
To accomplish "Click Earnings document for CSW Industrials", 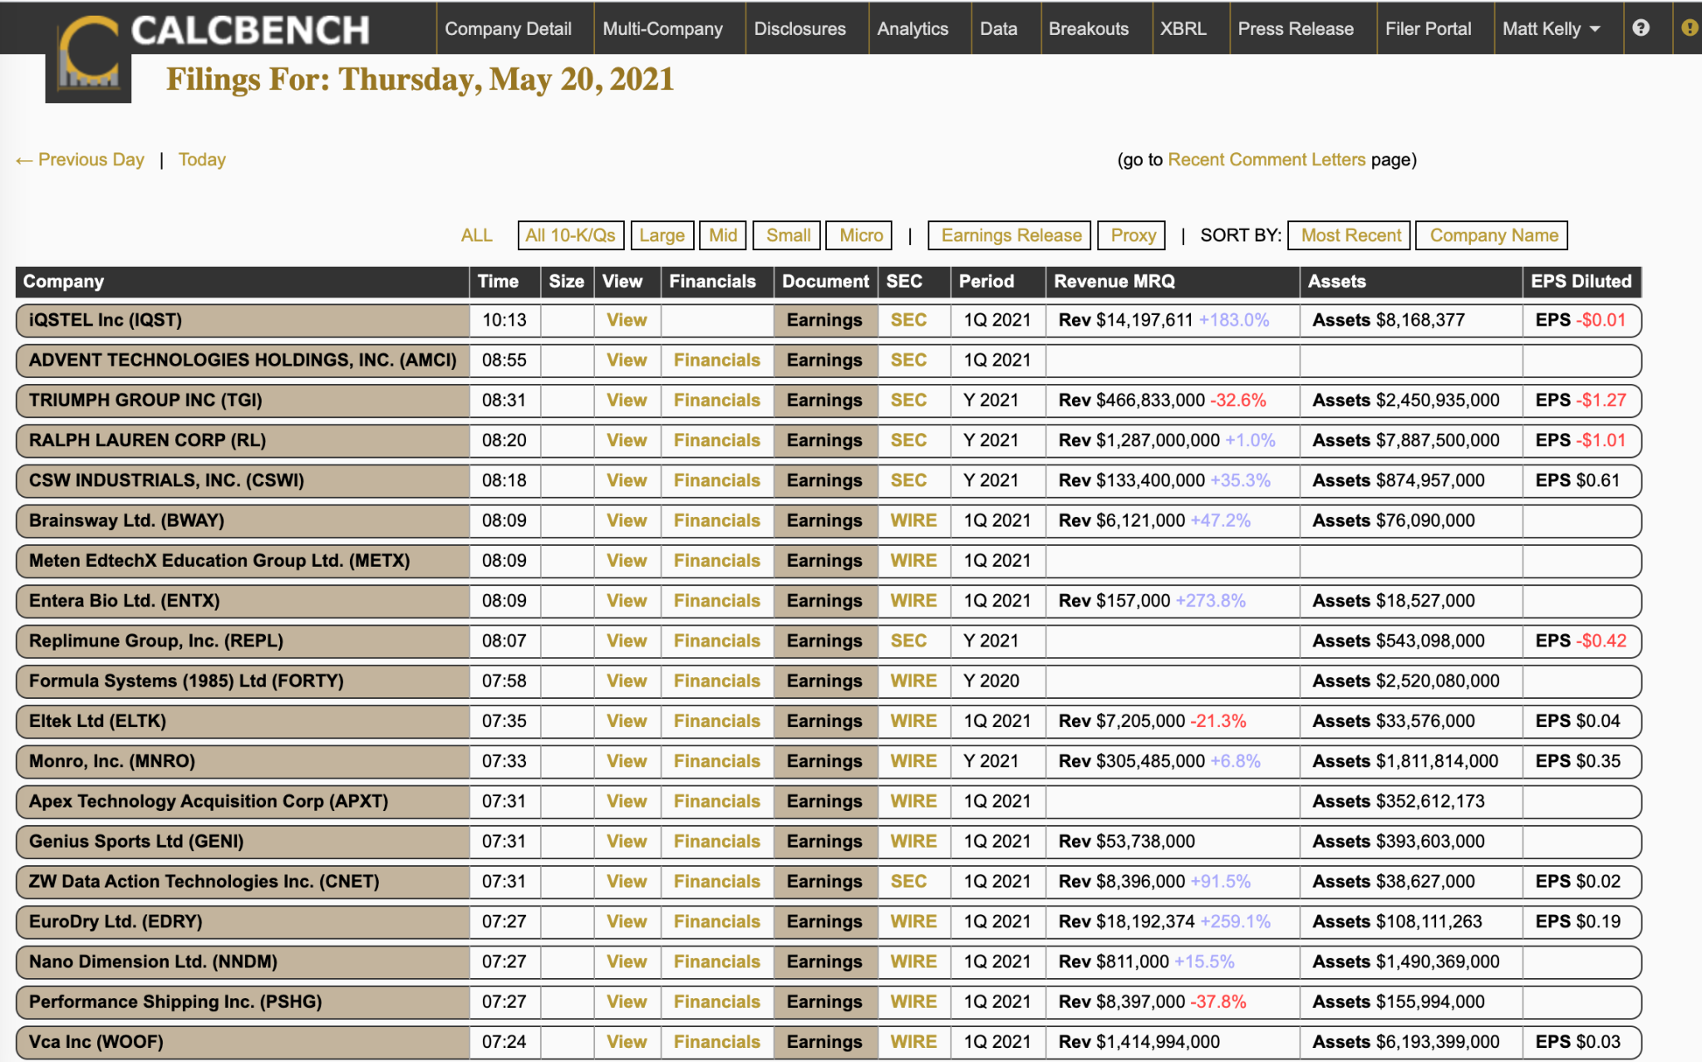I will point(824,480).
